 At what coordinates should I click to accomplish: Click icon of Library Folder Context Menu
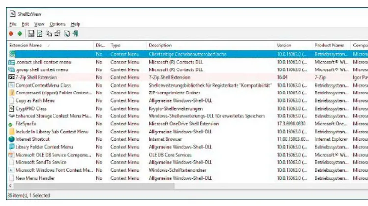tap(11, 147)
